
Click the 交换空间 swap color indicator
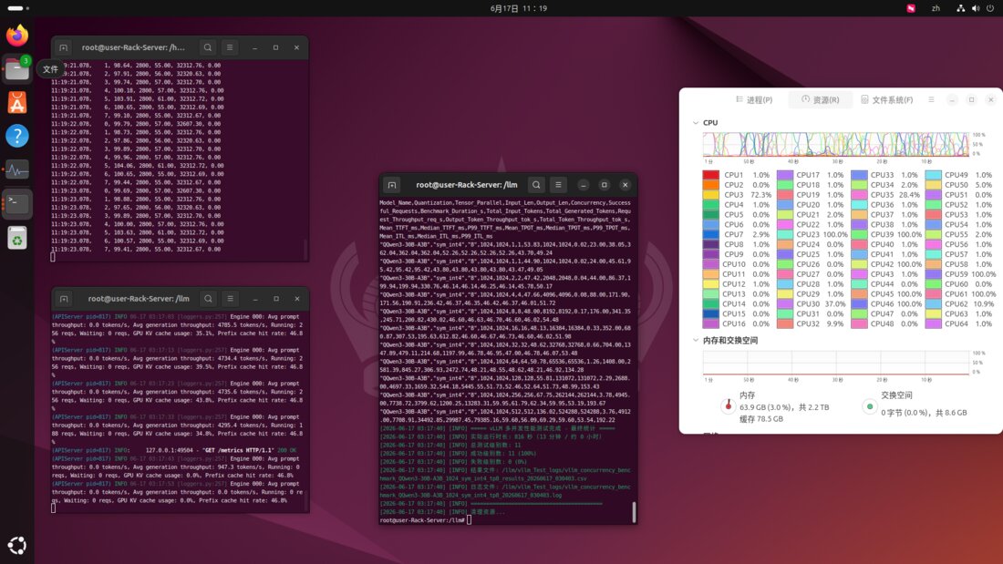(869, 406)
